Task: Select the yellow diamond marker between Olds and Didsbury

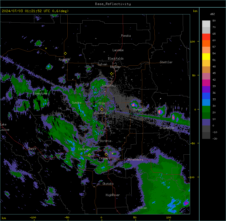Action: [102, 109]
